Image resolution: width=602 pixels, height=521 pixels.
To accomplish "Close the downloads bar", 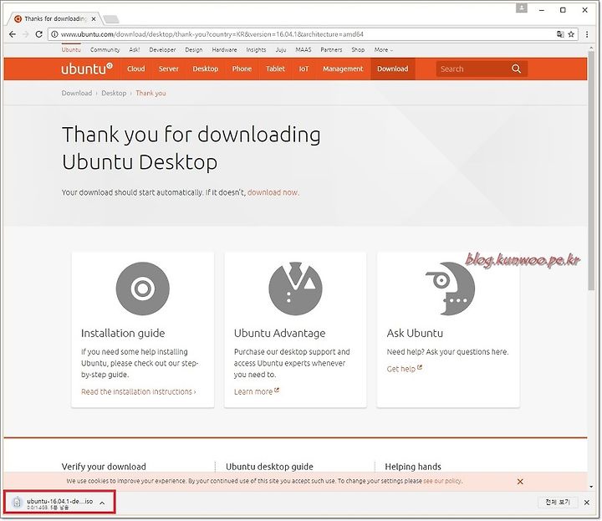I will click(587, 503).
